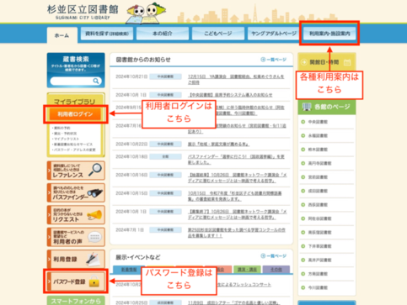Open the 第25回 調べる学習コンクール notice
Screen dimensions: 407x305
[x=237, y=233]
